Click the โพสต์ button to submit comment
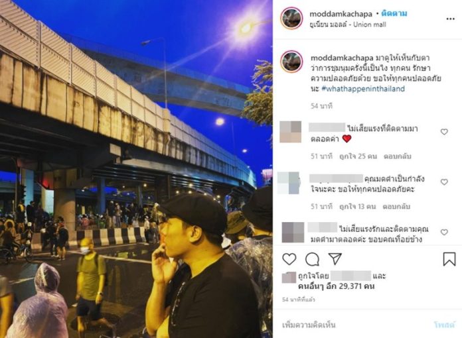The image size is (462, 338). pos(444,325)
